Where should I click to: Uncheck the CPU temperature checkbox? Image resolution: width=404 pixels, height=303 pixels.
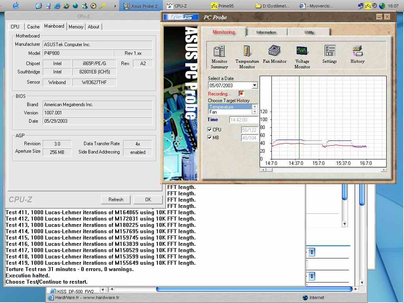tap(210, 129)
